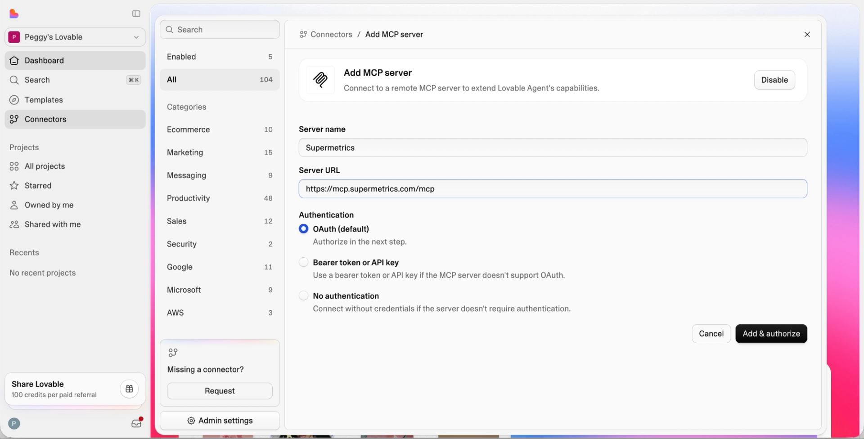Show Enabled connectors
Viewport: 864px width, 439px height.
pos(220,57)
